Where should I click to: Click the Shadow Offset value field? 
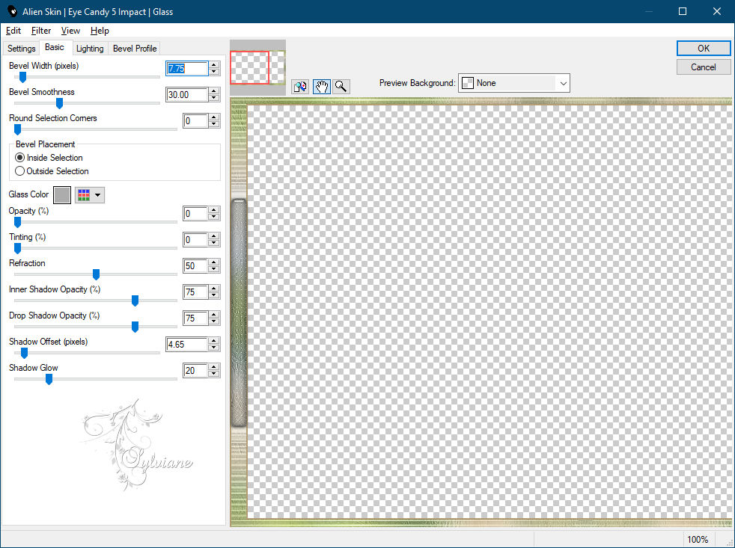[187, 345]
